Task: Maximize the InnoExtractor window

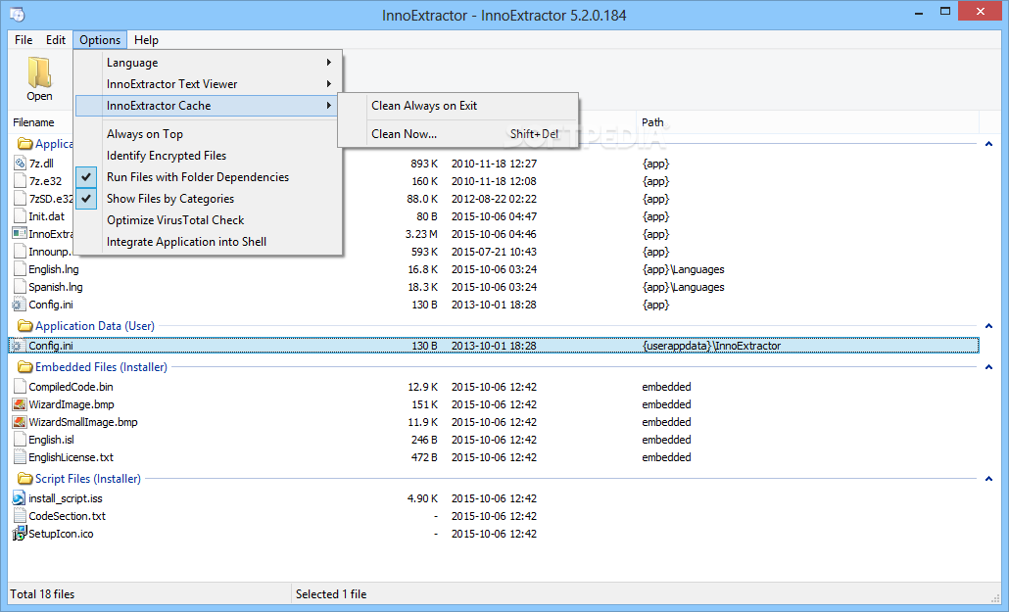Action: (944, 12)
